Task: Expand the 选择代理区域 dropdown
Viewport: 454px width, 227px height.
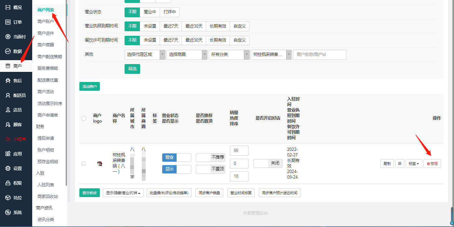Action: [x=145, y=55]
